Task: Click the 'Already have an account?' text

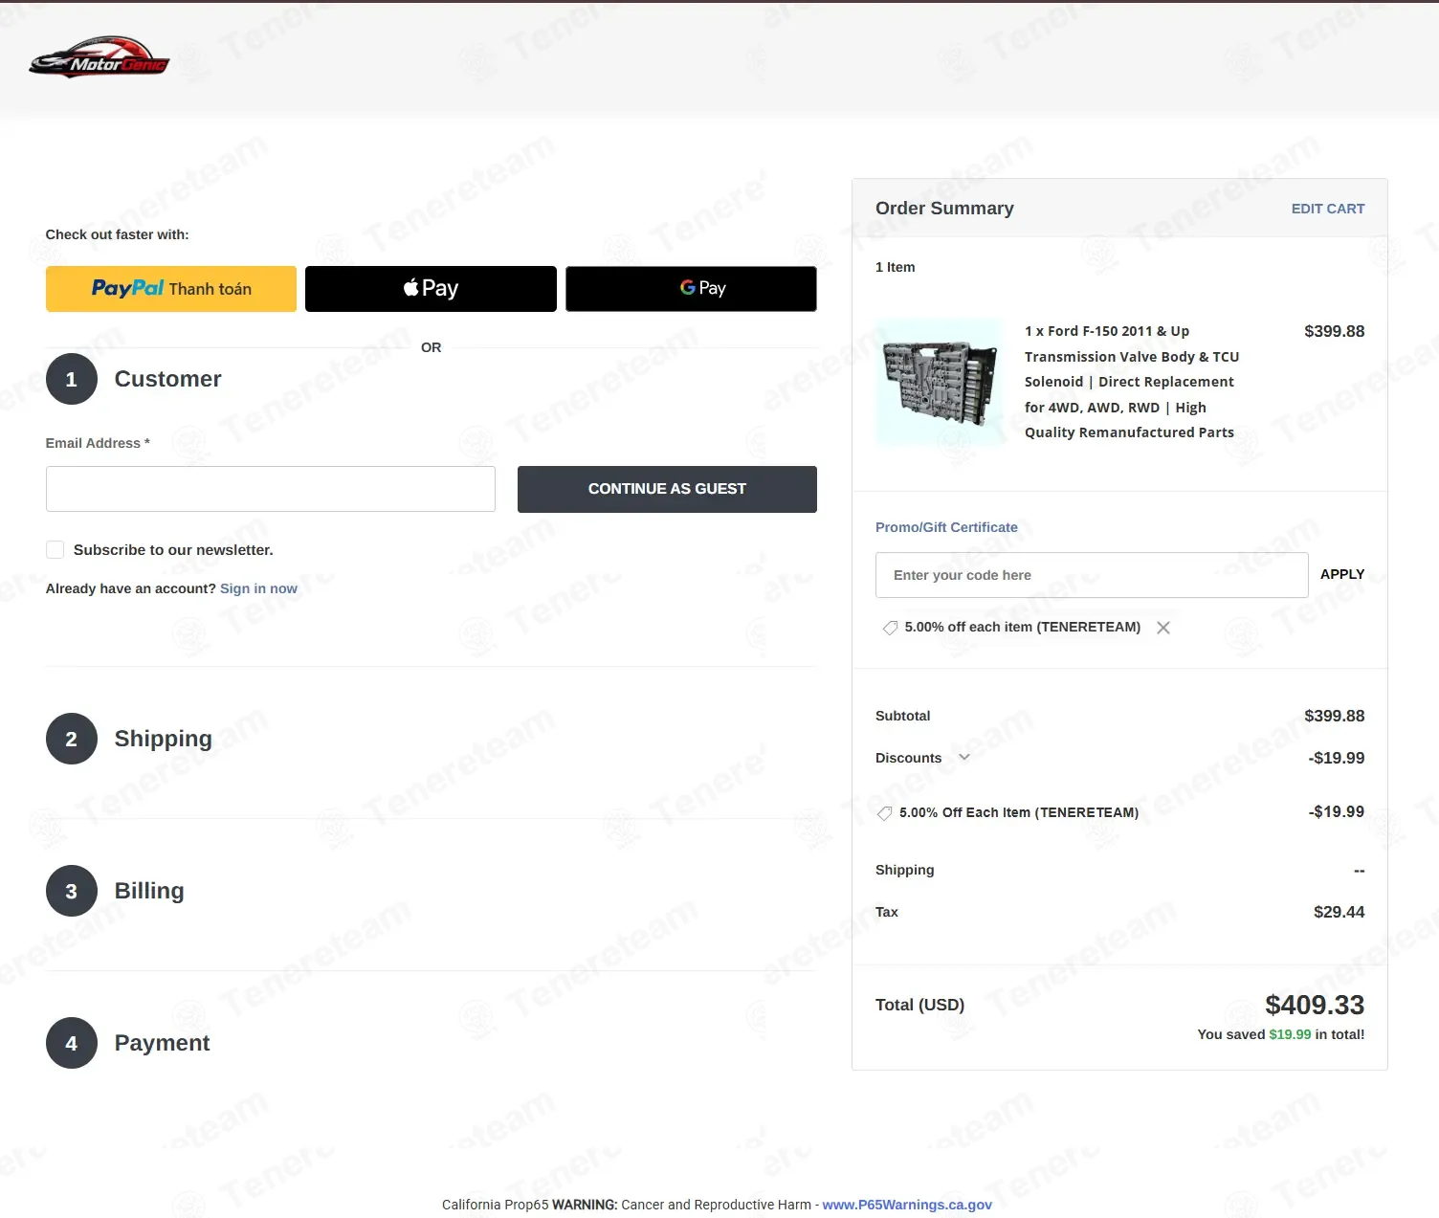Action: (131, 588)
